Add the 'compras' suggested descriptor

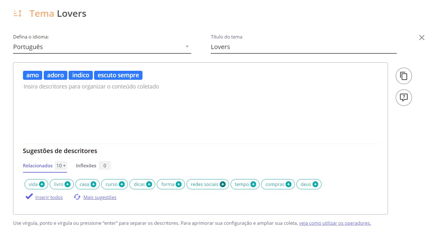click(288, 184)
